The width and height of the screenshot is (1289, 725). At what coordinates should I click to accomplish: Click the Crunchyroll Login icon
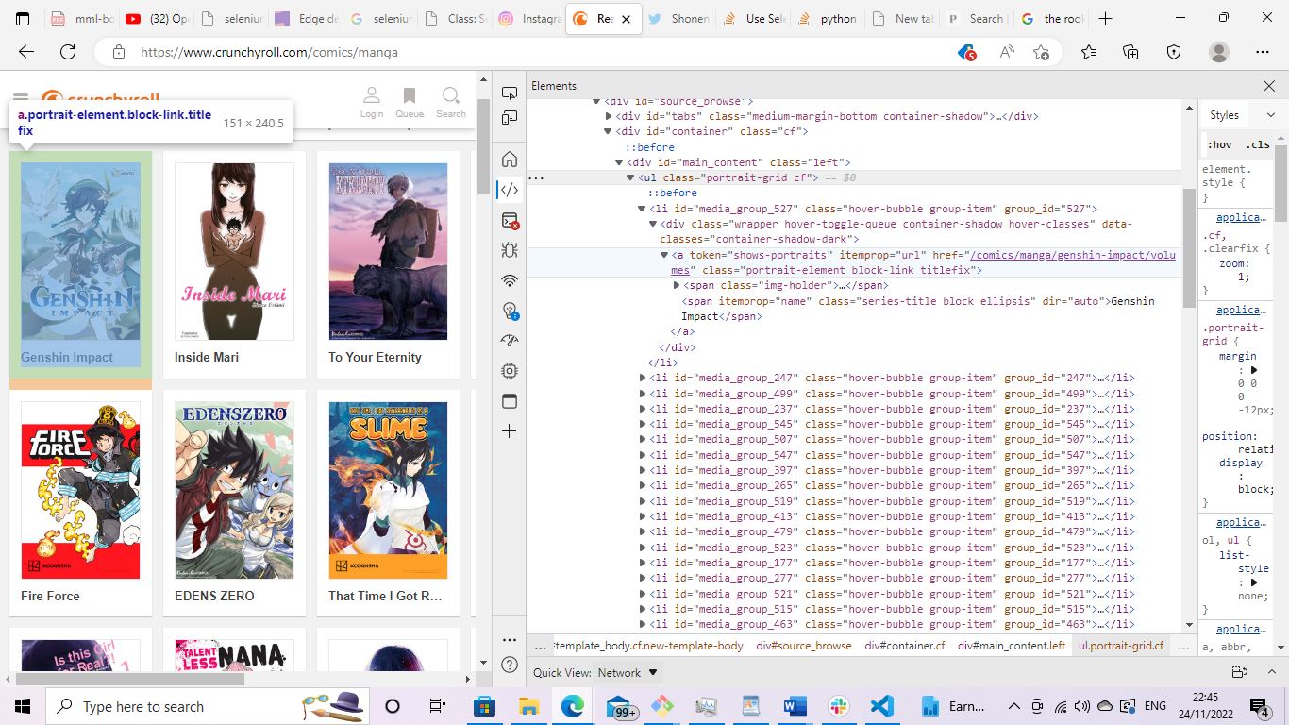click(x=372, y=102)
